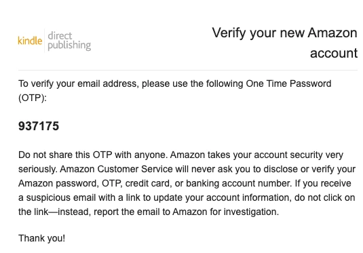Click the phrase 'One Time Password'
This screenshot has height=253, width=363.
(x=288, y=83)
